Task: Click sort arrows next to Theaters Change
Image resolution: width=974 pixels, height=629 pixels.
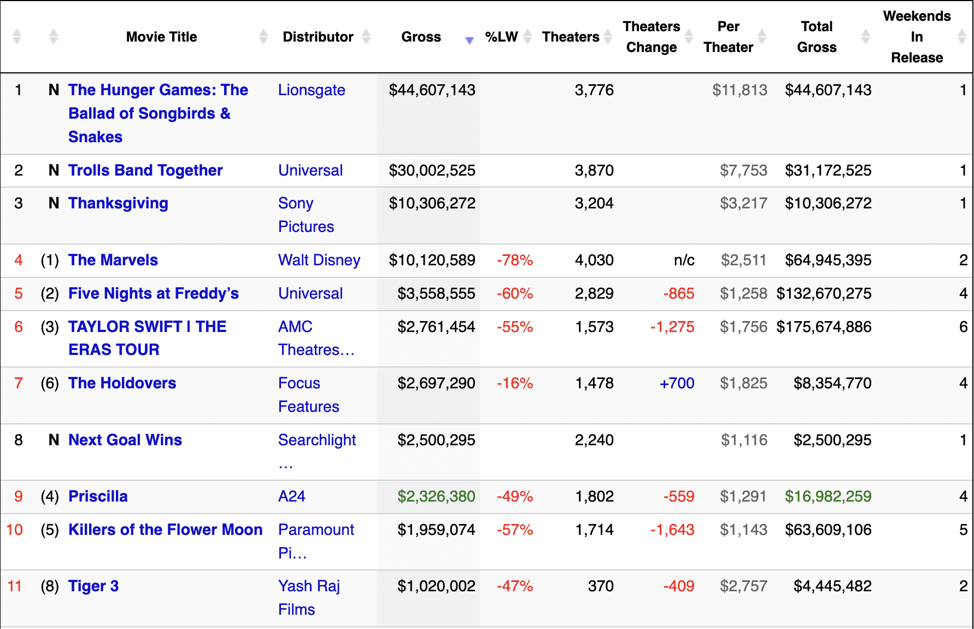Action: (x=689, y=37)
